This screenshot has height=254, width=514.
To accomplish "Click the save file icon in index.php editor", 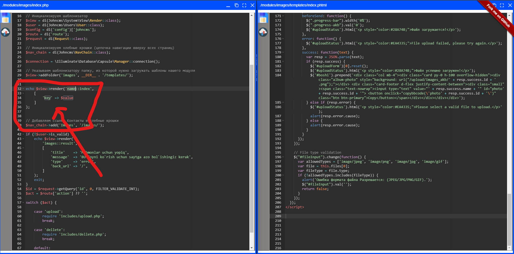I will coord(5,19).
